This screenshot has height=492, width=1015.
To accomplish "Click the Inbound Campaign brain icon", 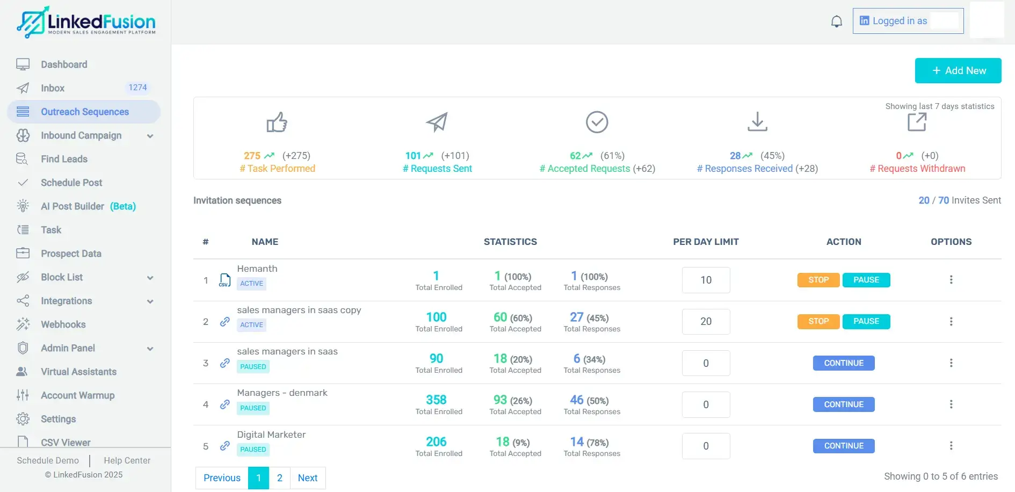I will pyautogui.click(x=23, y=135).
